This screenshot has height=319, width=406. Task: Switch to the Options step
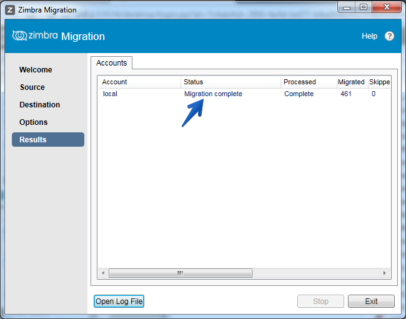[x=33, y=122]
